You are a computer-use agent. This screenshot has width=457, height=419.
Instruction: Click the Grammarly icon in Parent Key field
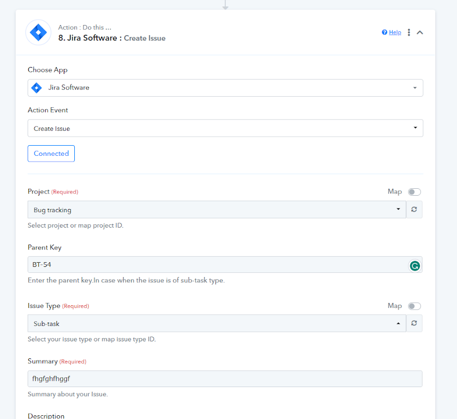point(415,266)
